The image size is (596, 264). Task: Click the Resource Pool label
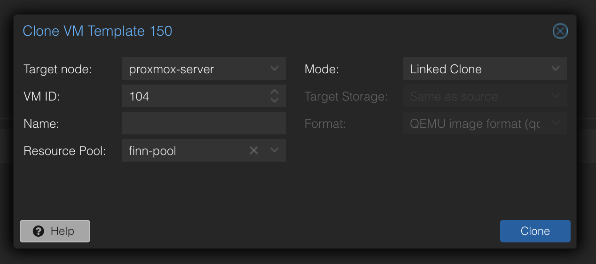(64, 151)
